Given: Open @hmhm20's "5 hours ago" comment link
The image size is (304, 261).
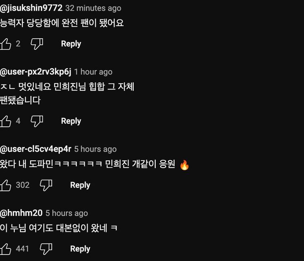Looking at the screenshot, I should pos(66,213).
